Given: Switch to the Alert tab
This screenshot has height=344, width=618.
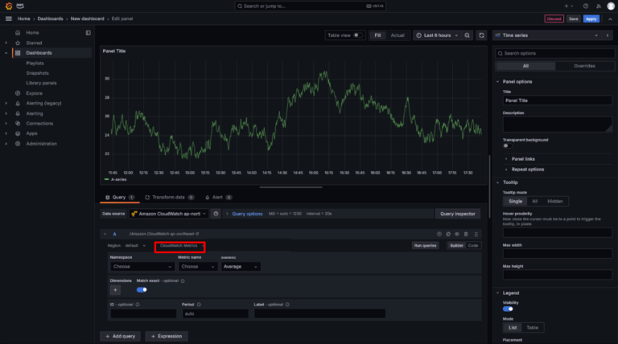Looking at the screenshot, I should [218, 197].
